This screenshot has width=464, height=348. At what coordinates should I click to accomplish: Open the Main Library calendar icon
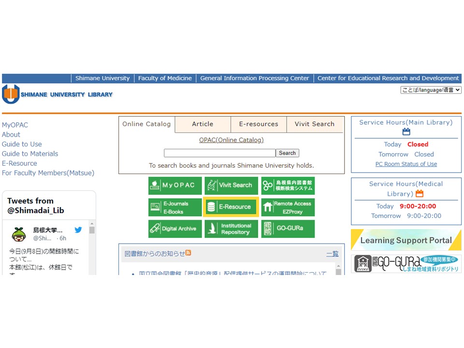(x=406, y=131)
